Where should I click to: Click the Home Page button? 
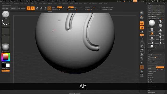(5, 8)
